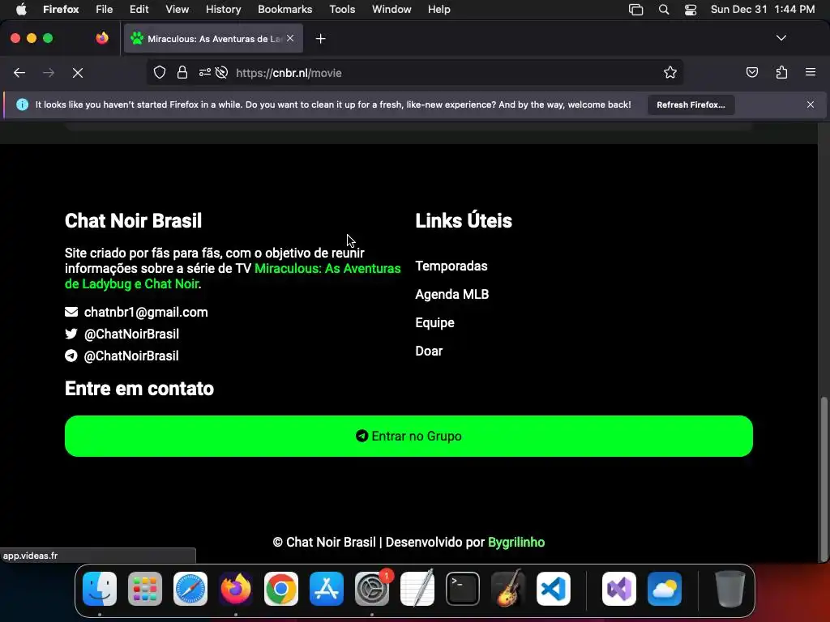Screen dimensions: 830x622
Task: Open the Twitter @ChatNoirBrasil handle
Action: point(131,334)
